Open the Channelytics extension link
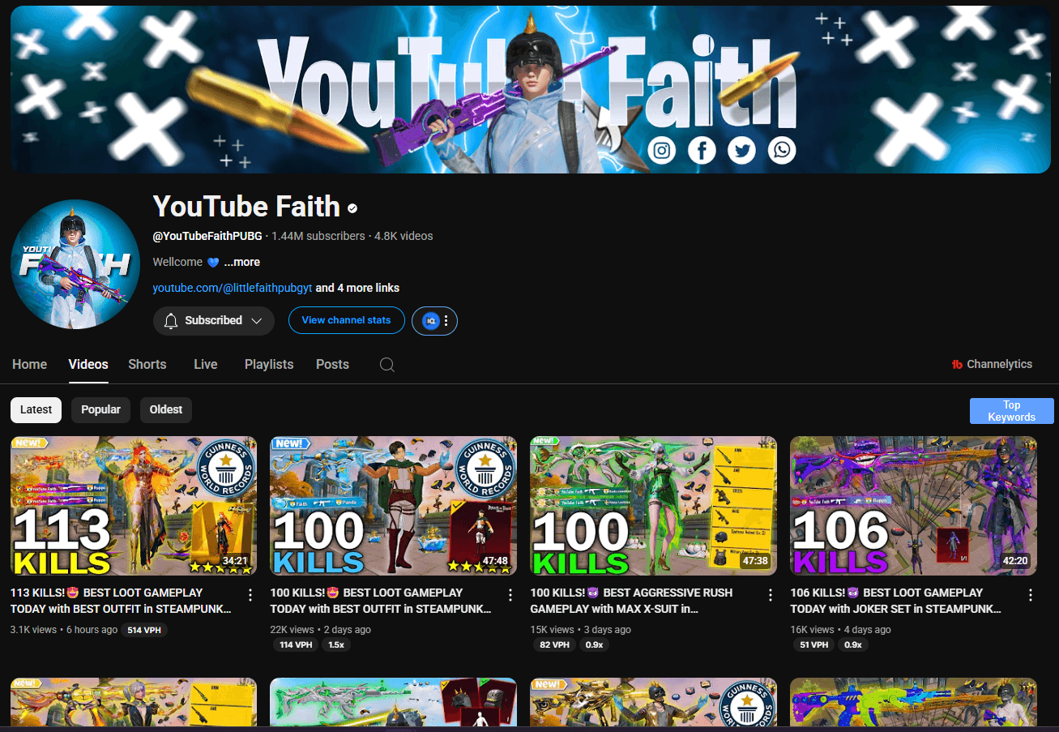Image resolution: width=1059 pixels, height=732 pixels. click(x=992, y=364)
